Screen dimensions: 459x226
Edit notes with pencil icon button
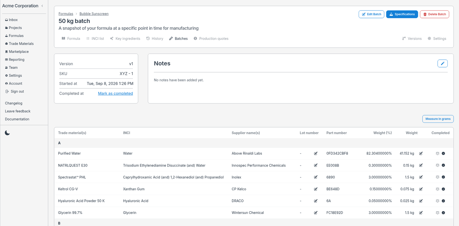(443, 63)
